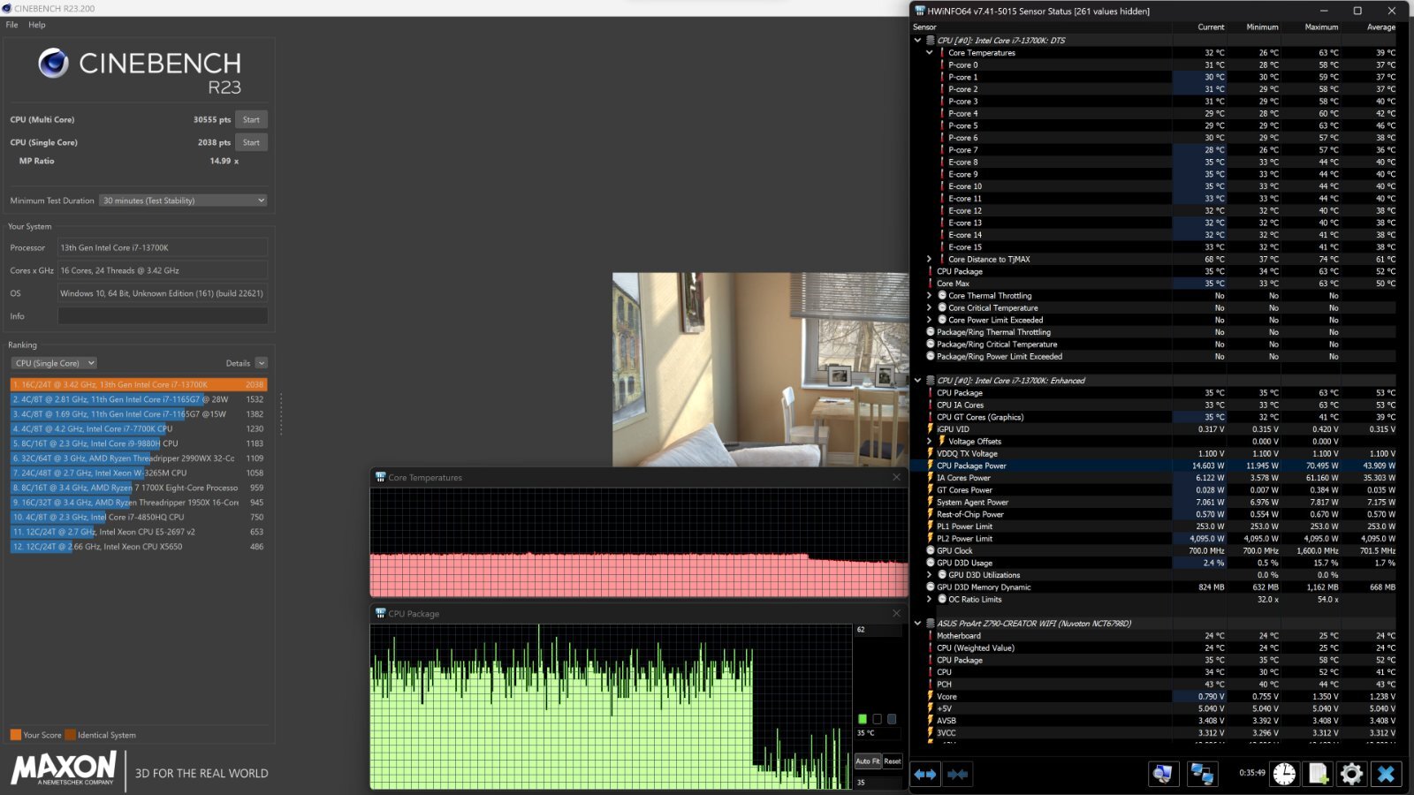Click the expand-layout arrows icon in HWiNFO
Image resolution: width=1414 pixels, height=795 pixels.
point(925,775)
